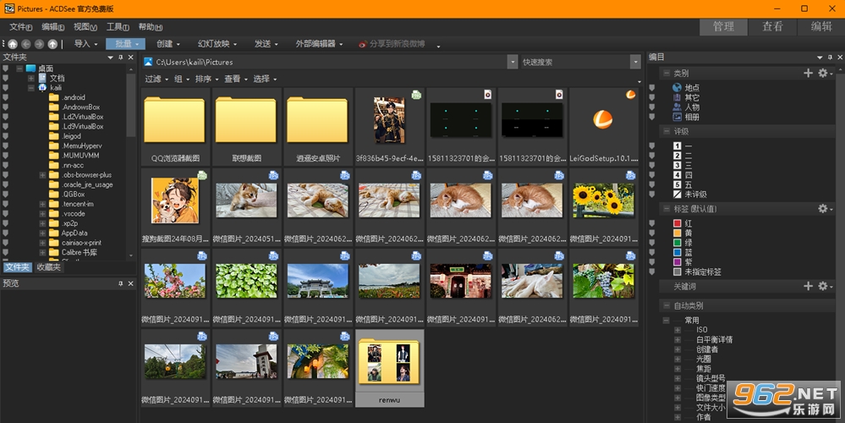Expand the ISO auto category

(678, 330)
